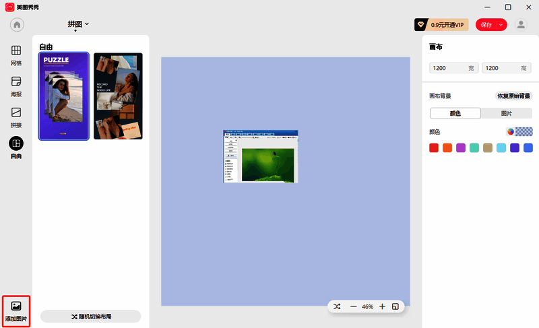Viewport: 539px width, 328px height.
Task: Click 恢复原始背景 restore background button
Action: (513, 96)
